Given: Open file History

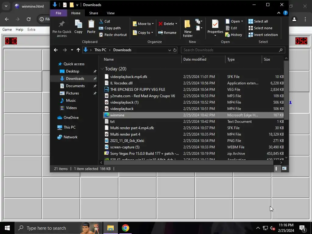Looking at the screenshot, I should click(234, 35).
